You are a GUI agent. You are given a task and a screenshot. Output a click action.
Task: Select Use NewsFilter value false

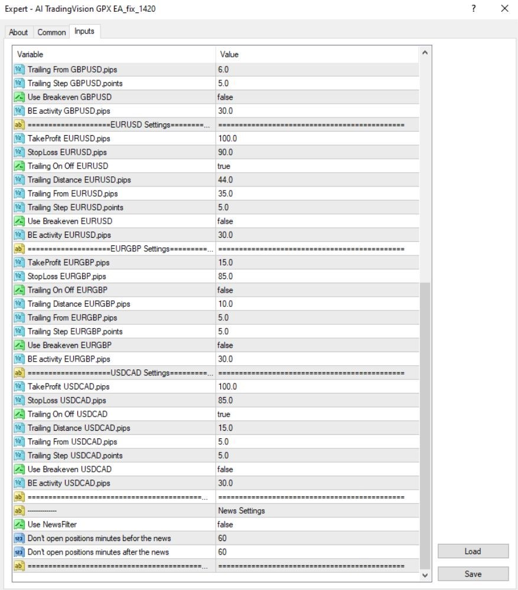(x=225, y=525)
